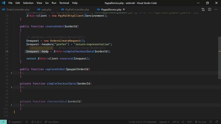Screen dimensions: 221x124
Task: Click the createOrder function name
Action: [54, 27]
